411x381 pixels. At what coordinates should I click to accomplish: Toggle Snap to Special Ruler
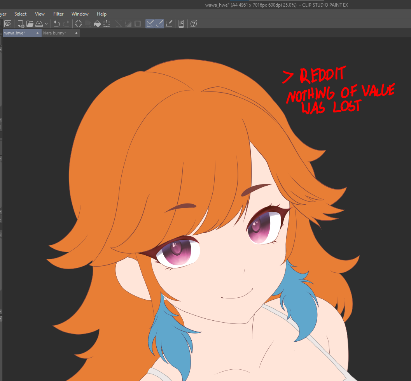[x=159, y=24]
